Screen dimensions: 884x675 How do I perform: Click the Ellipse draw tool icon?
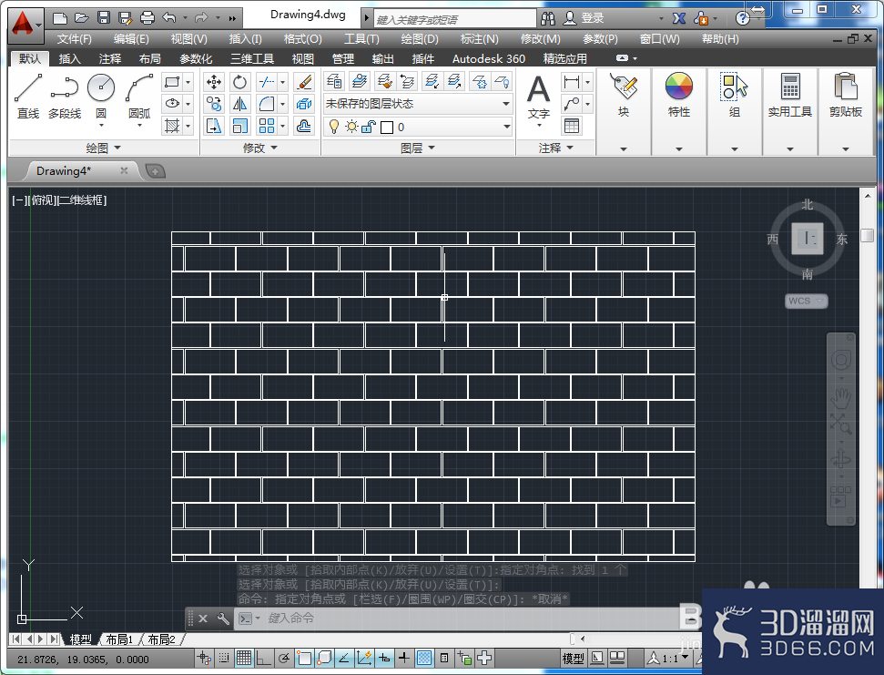172,104
